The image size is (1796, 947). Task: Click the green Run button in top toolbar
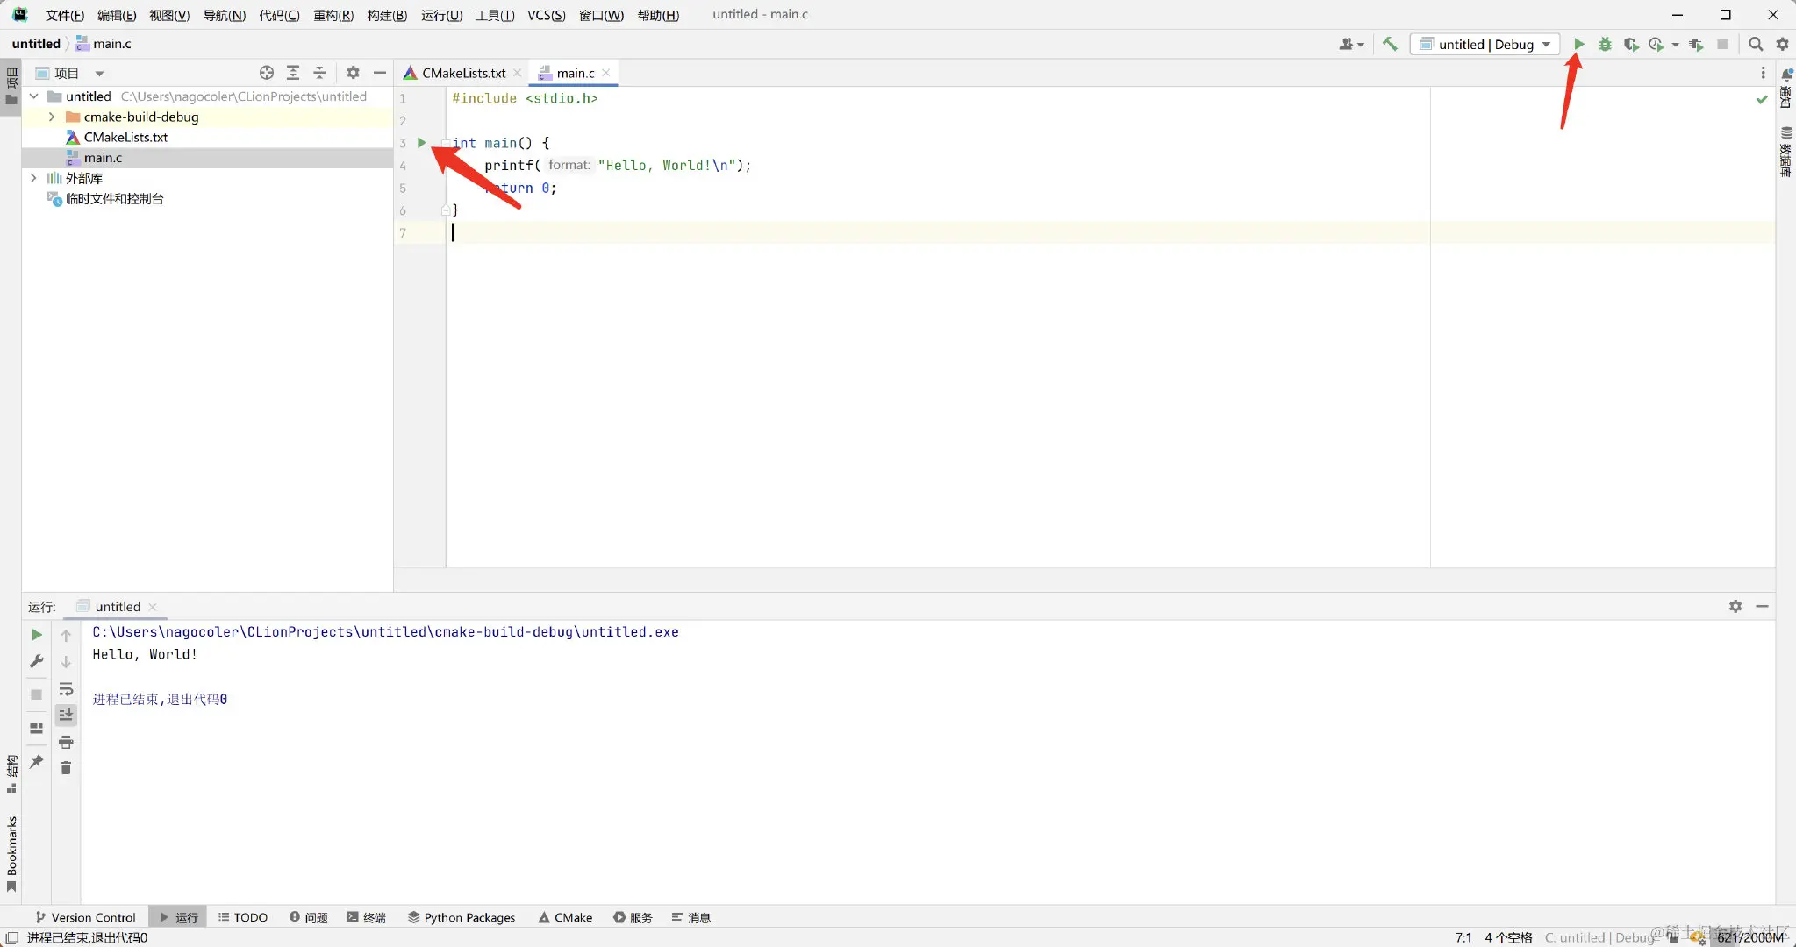[1578, 44]
